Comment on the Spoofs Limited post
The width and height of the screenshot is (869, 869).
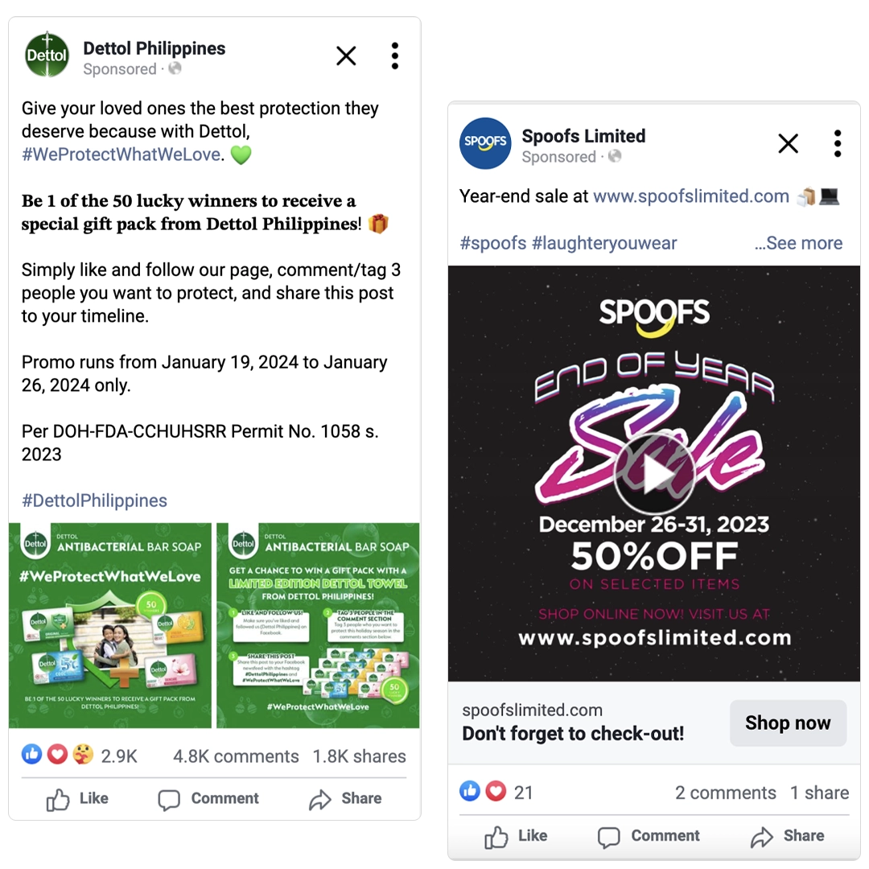point(649,836)
